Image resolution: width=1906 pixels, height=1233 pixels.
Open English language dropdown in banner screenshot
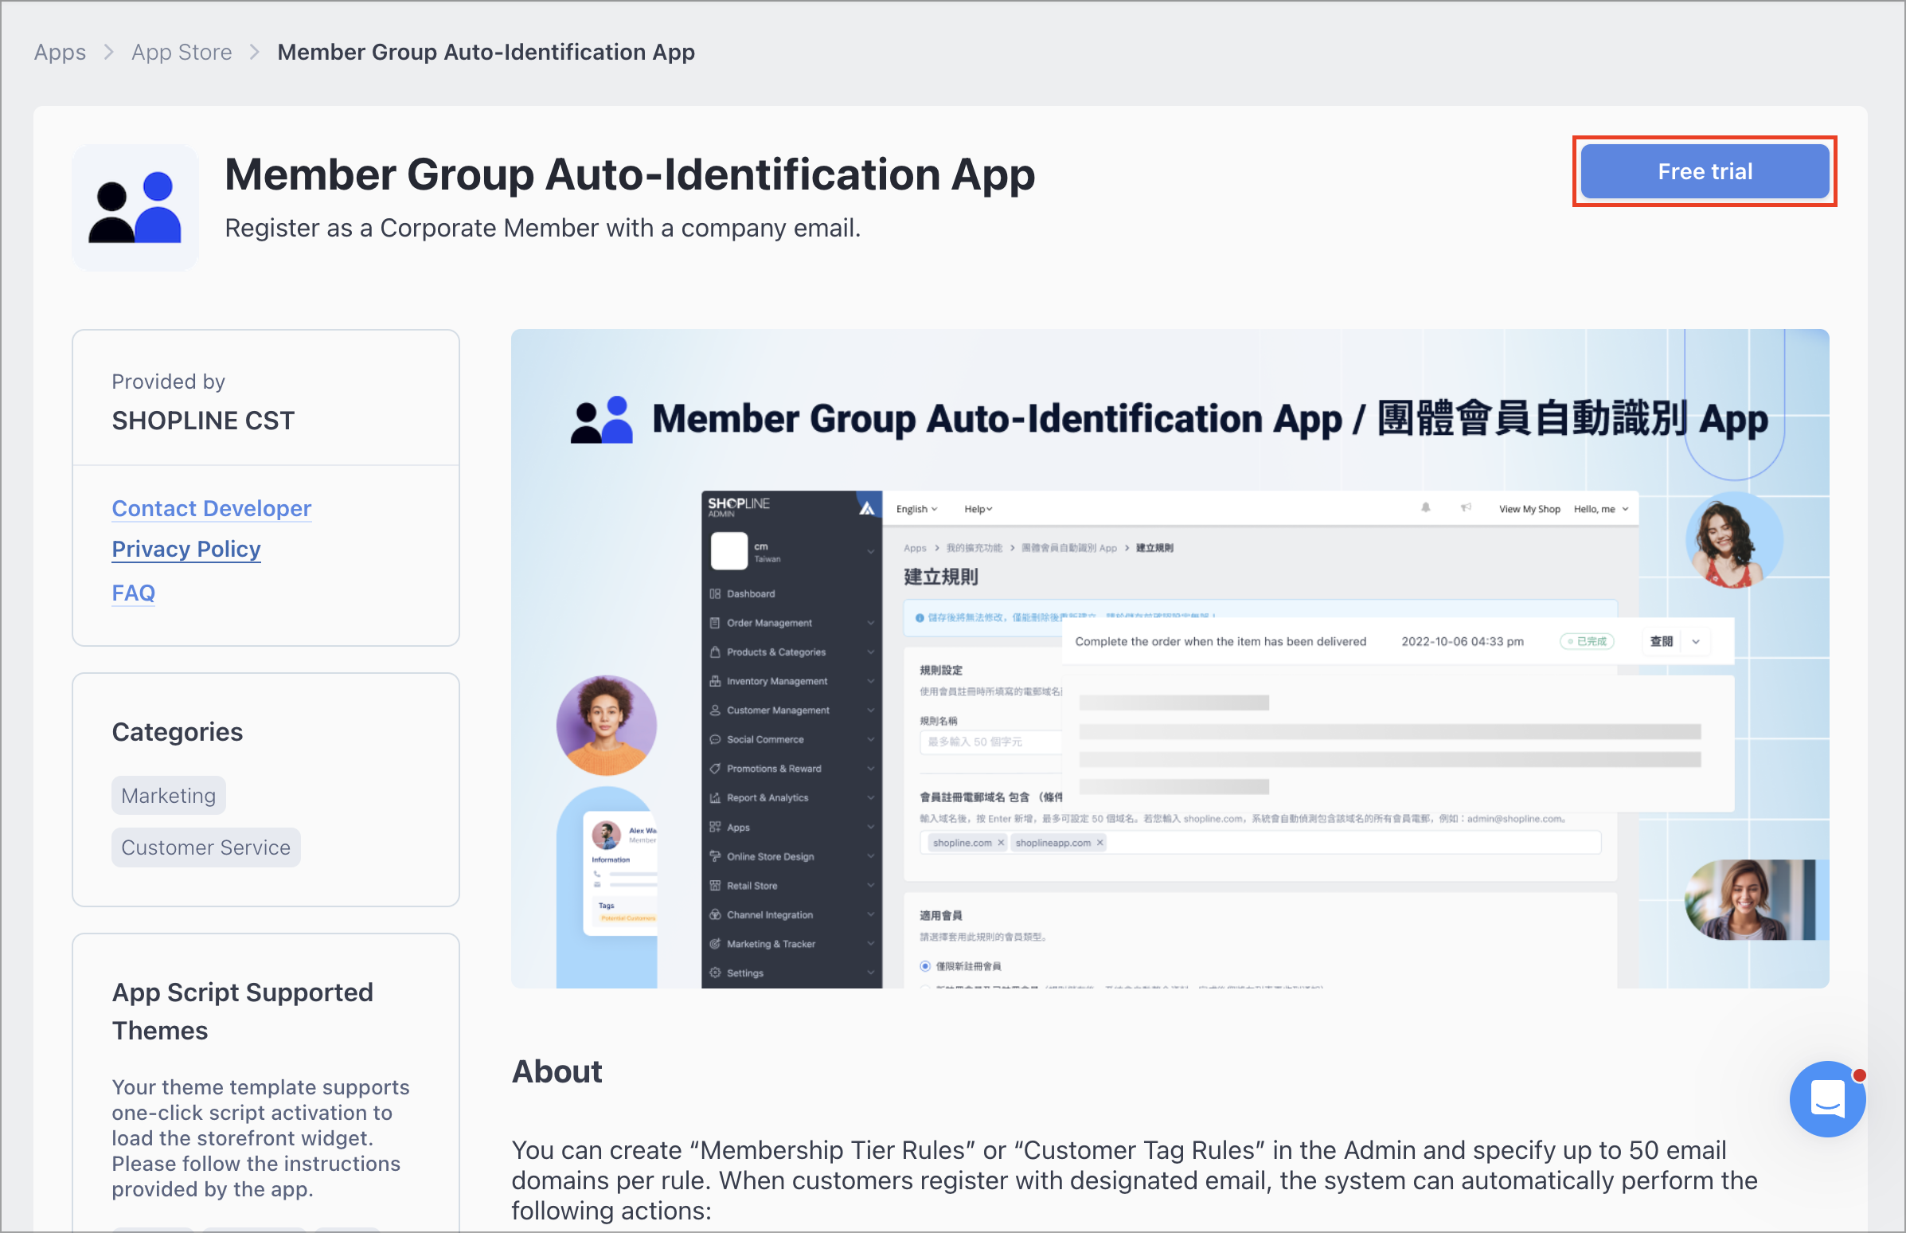coord(916,509)
